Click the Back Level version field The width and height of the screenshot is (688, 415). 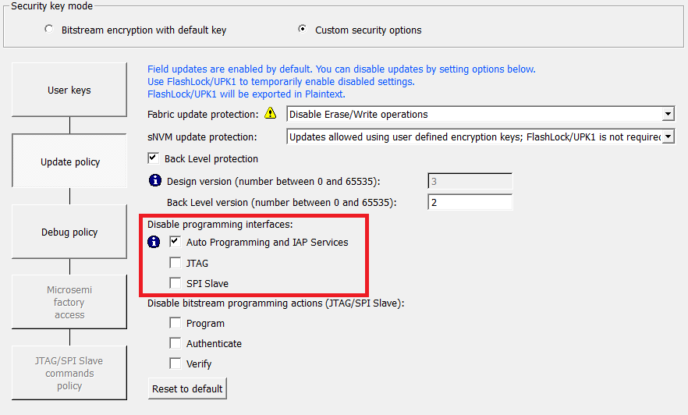pos(470,202)
